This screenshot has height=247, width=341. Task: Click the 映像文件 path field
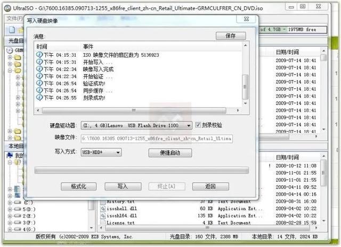[157, 139]
